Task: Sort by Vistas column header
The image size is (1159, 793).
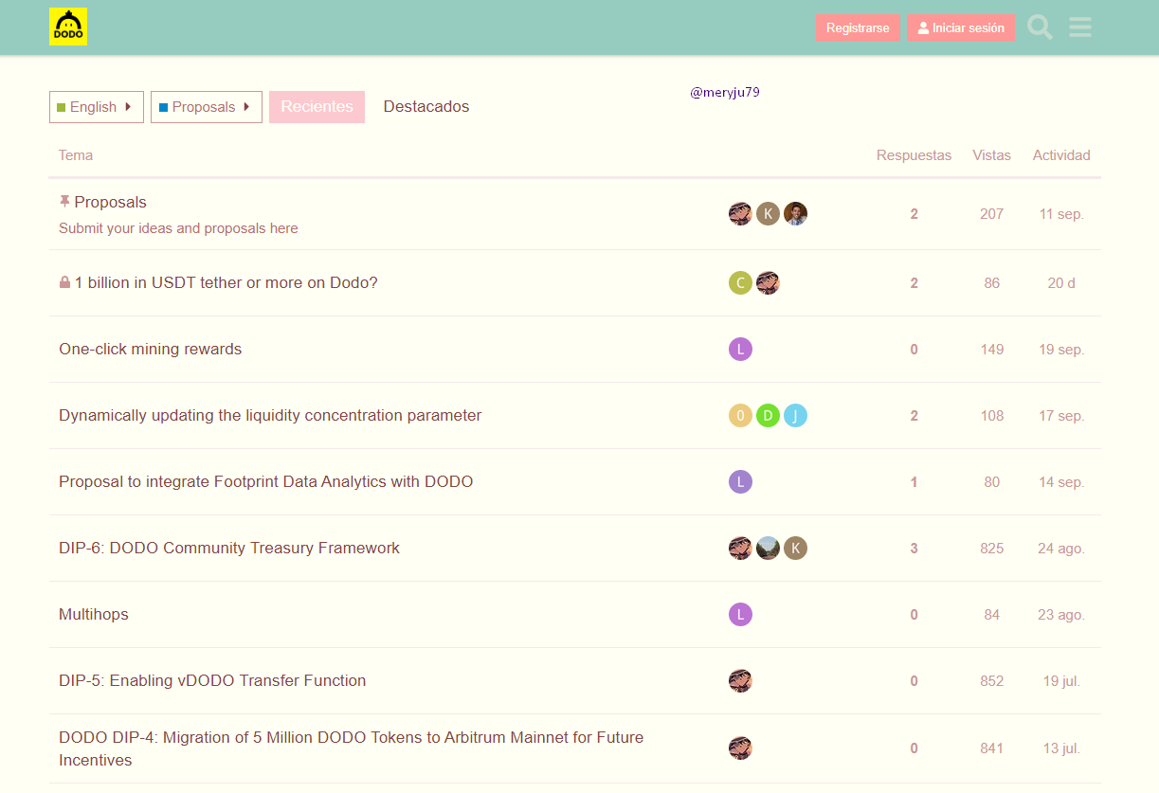Action: coord(991,155)
